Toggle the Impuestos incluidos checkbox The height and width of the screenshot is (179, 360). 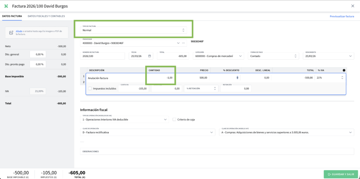click(90, 89)
